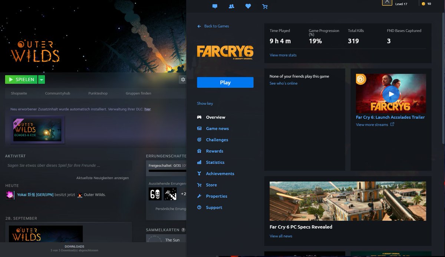Viewport: 445px width, 257px height.
Task: Click the Outer Wilds news thumbnail from 28. September
Action: 46,234
